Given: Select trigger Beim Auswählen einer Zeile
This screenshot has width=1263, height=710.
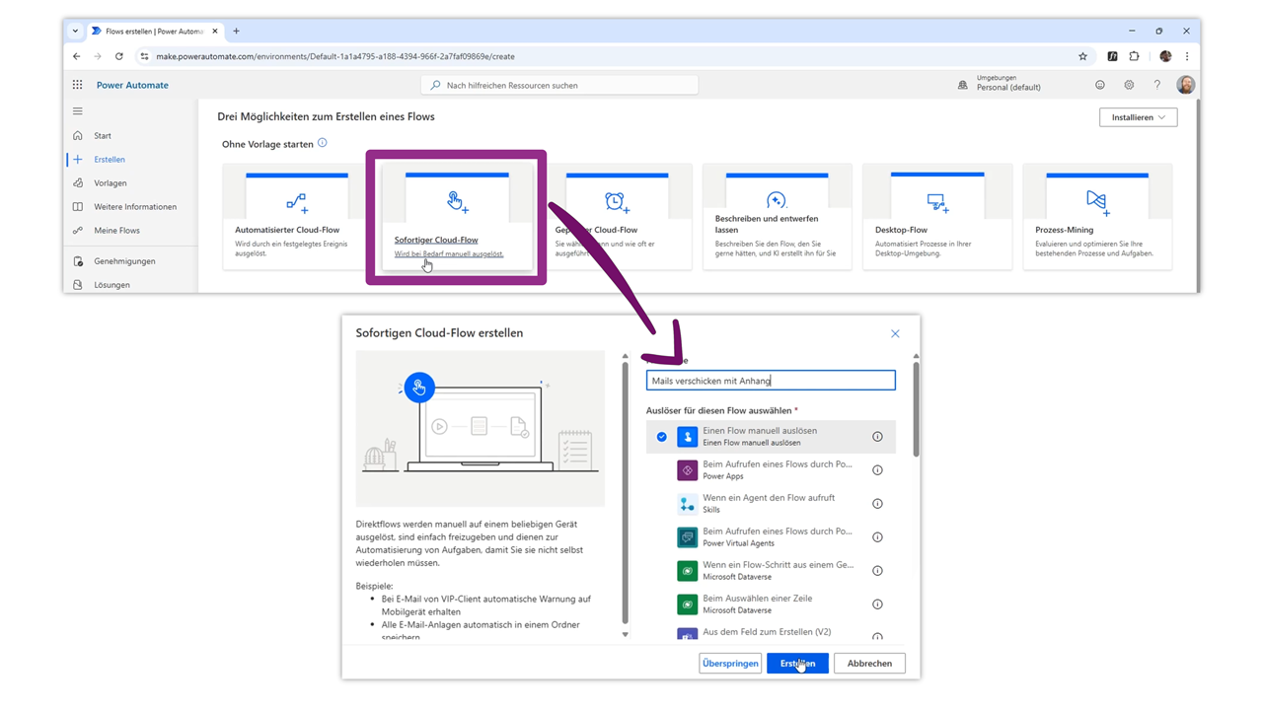Looking at the screenshot, I should pos(771,604).
